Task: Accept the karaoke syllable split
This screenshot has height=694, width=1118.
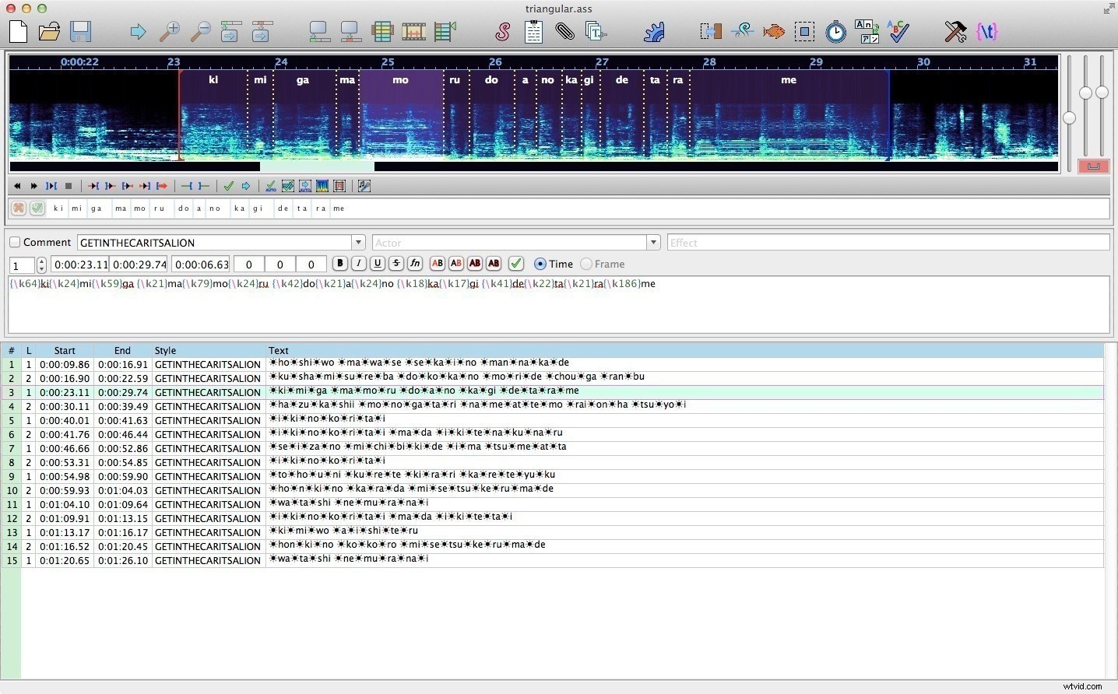Action: pos(37,208)
